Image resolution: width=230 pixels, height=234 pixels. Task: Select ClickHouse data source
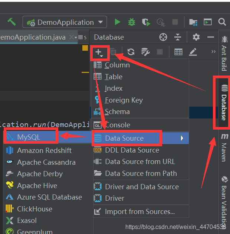pos(48,209)
